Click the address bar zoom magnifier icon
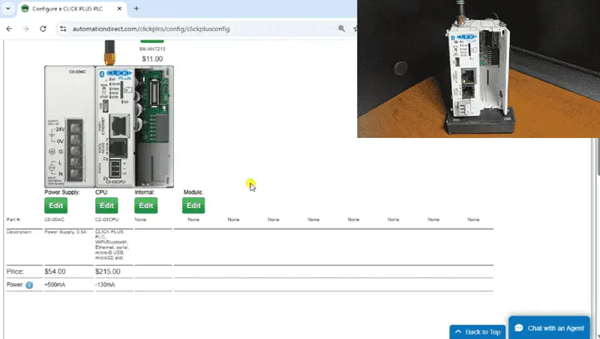The image size is (600, 339). (x=341, y=28)
